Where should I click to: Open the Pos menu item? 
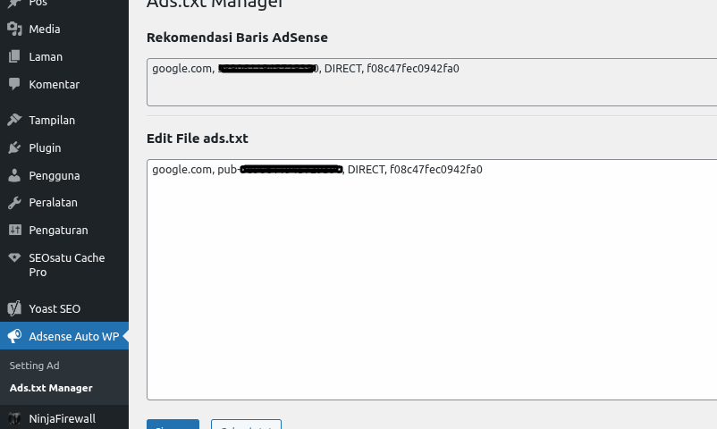38,3
